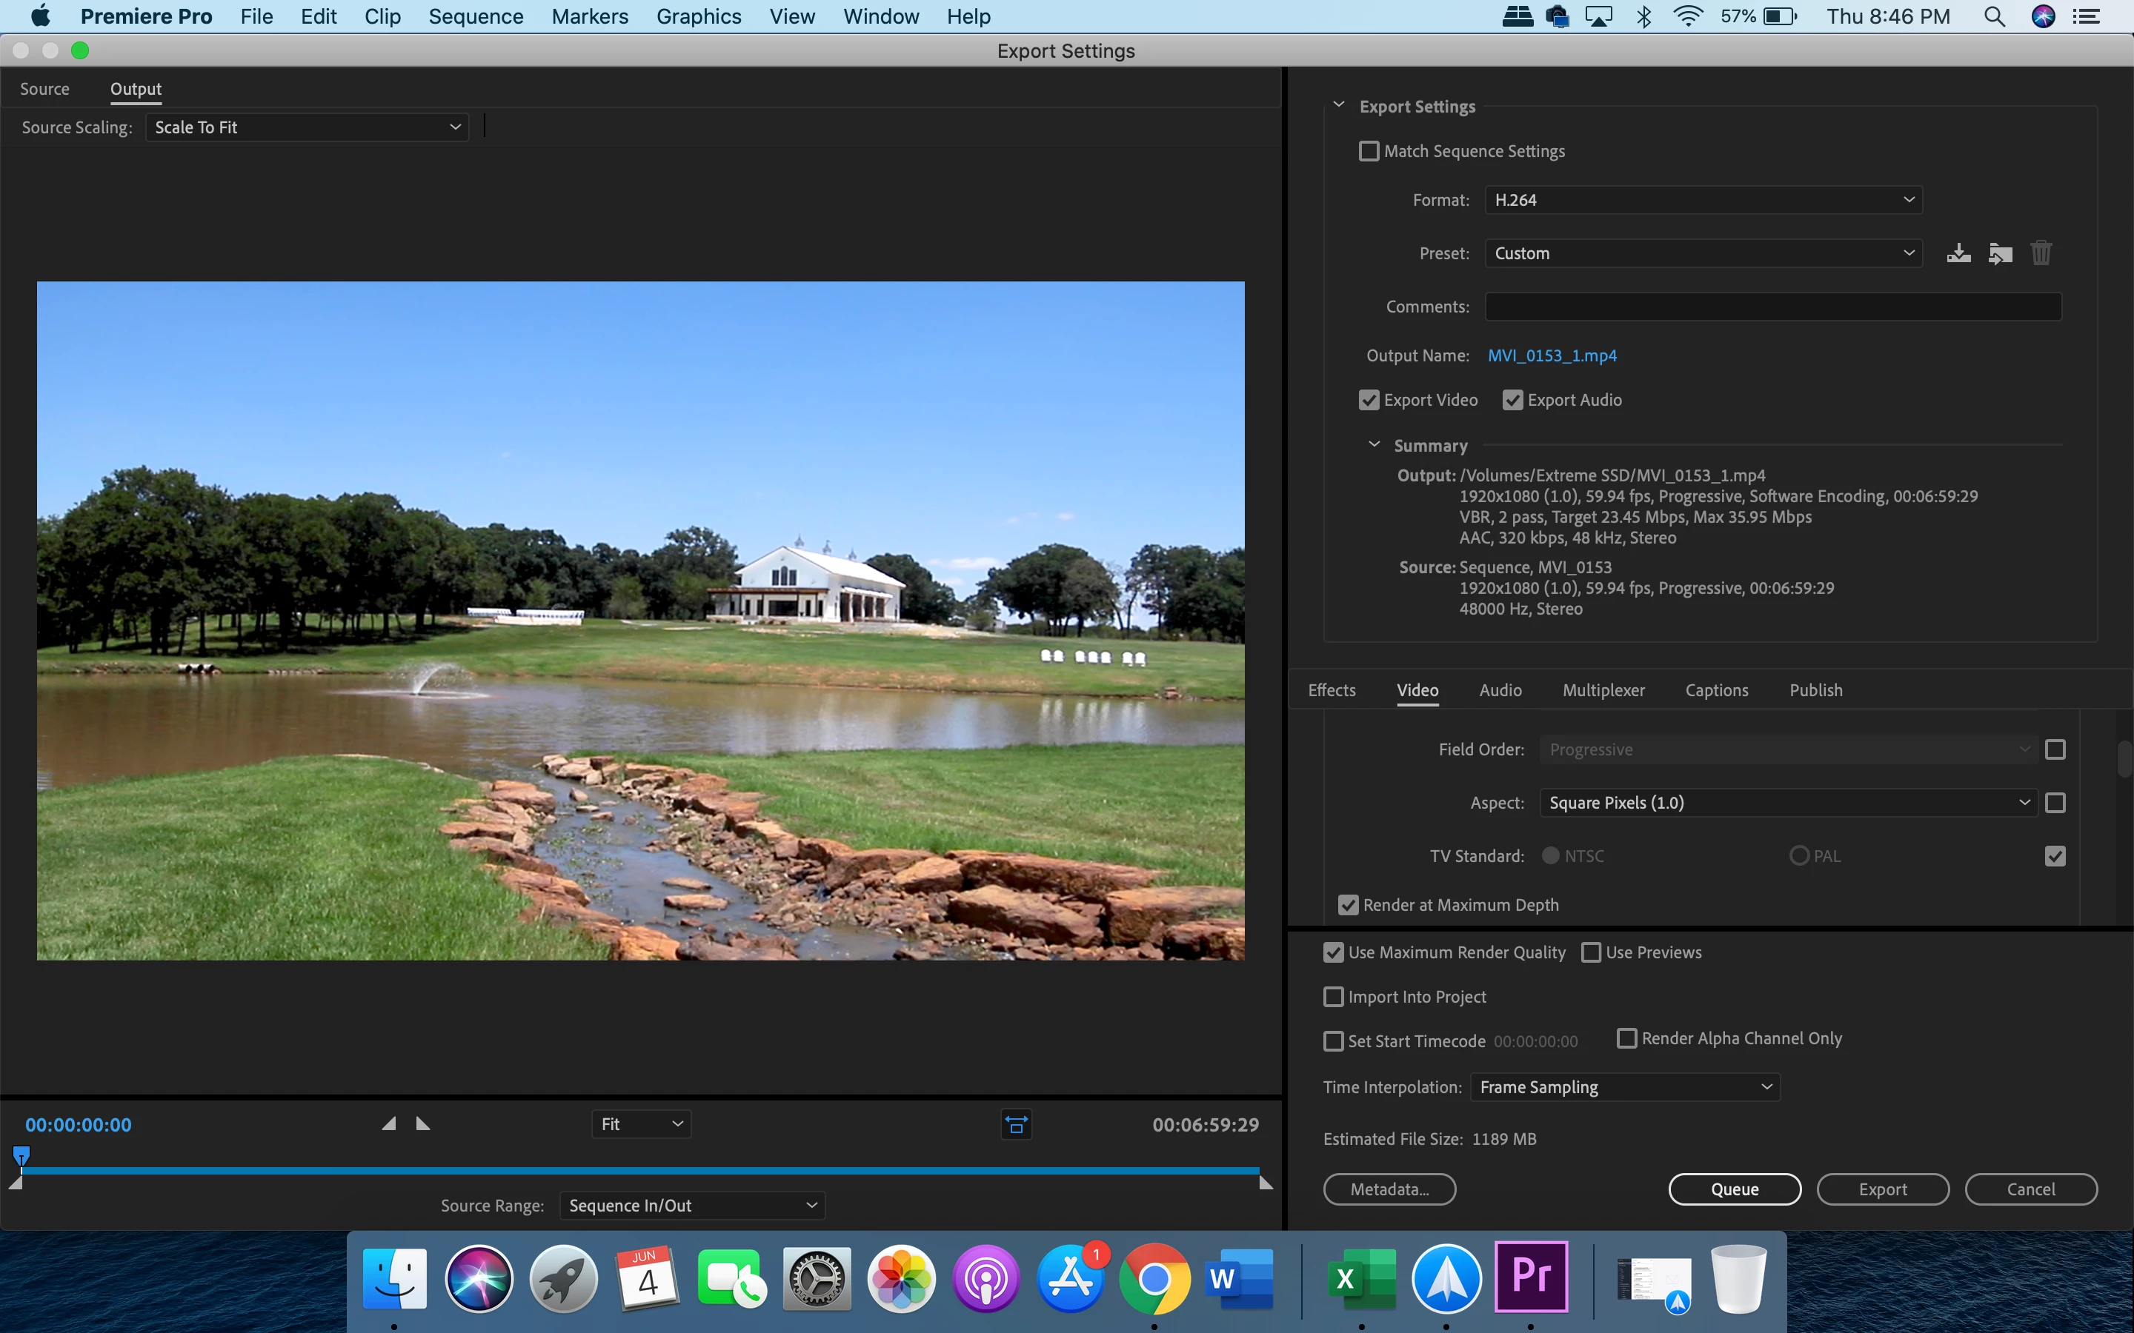Screen dimensions: 2134x1333
Task: Open Spotlight search in menu bar
Action: click(x=1995, y=17)
